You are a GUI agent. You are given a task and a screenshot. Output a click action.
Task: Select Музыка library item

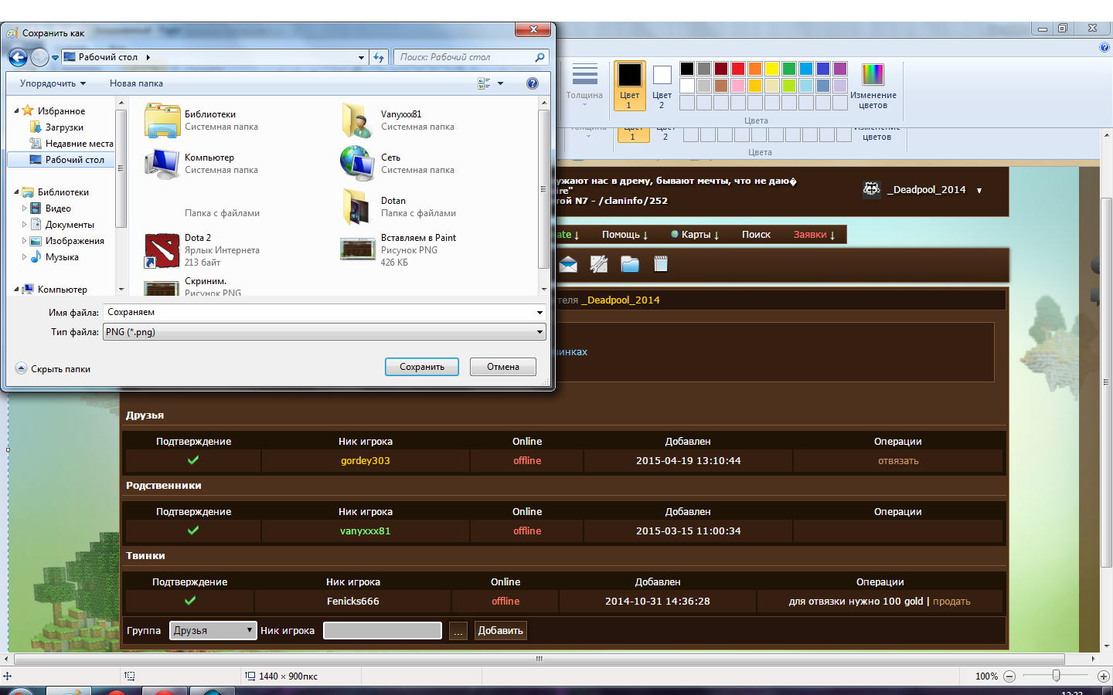(62, 257)
